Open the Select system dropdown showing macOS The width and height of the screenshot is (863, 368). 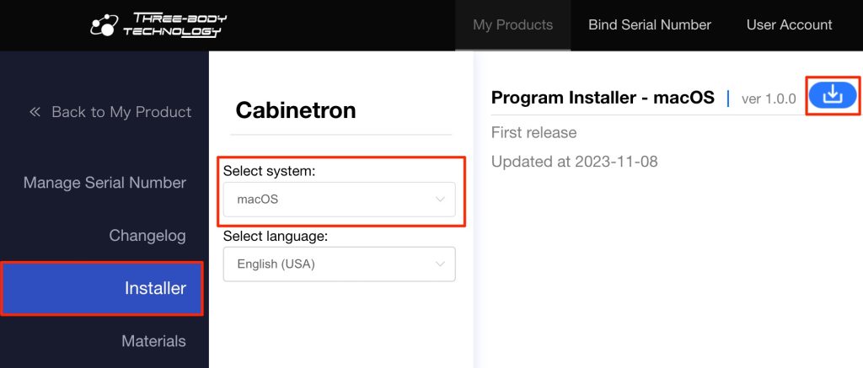pyautogui.click(x=339, y=200)
